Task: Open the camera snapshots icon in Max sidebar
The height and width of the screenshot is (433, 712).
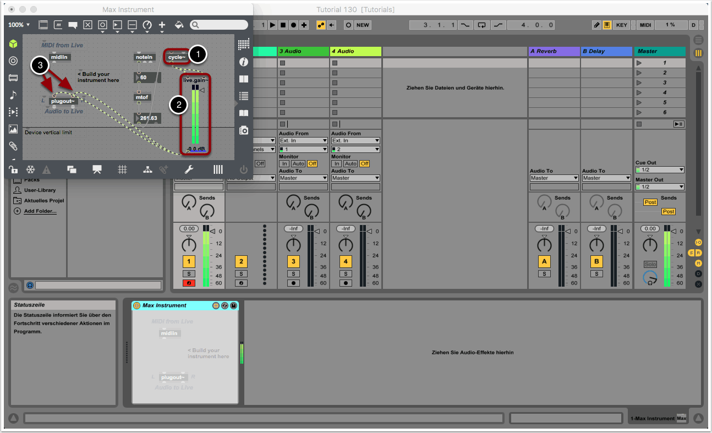Action: click(243, 130)
